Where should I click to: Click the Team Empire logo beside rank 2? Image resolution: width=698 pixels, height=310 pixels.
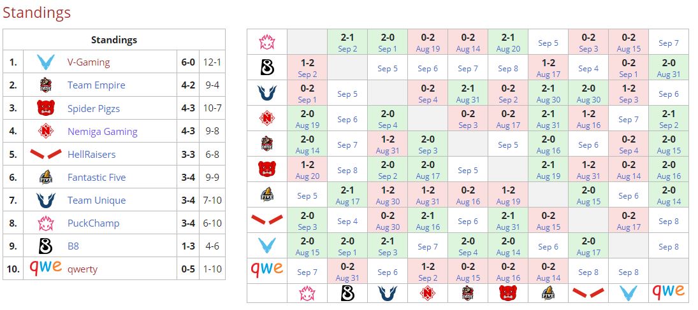45,85
